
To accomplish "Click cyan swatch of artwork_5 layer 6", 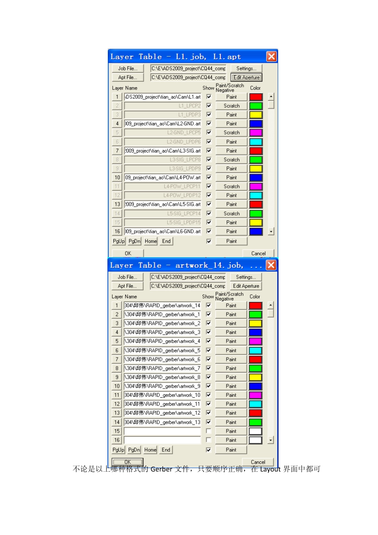I will click(255, 350).
